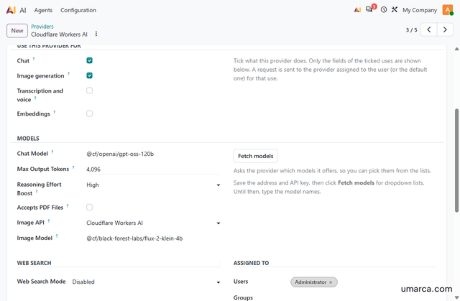Follow the Providers breadcrumb link
The height and width of the screenshot is (301, 460).
click(x=42, y=27)
